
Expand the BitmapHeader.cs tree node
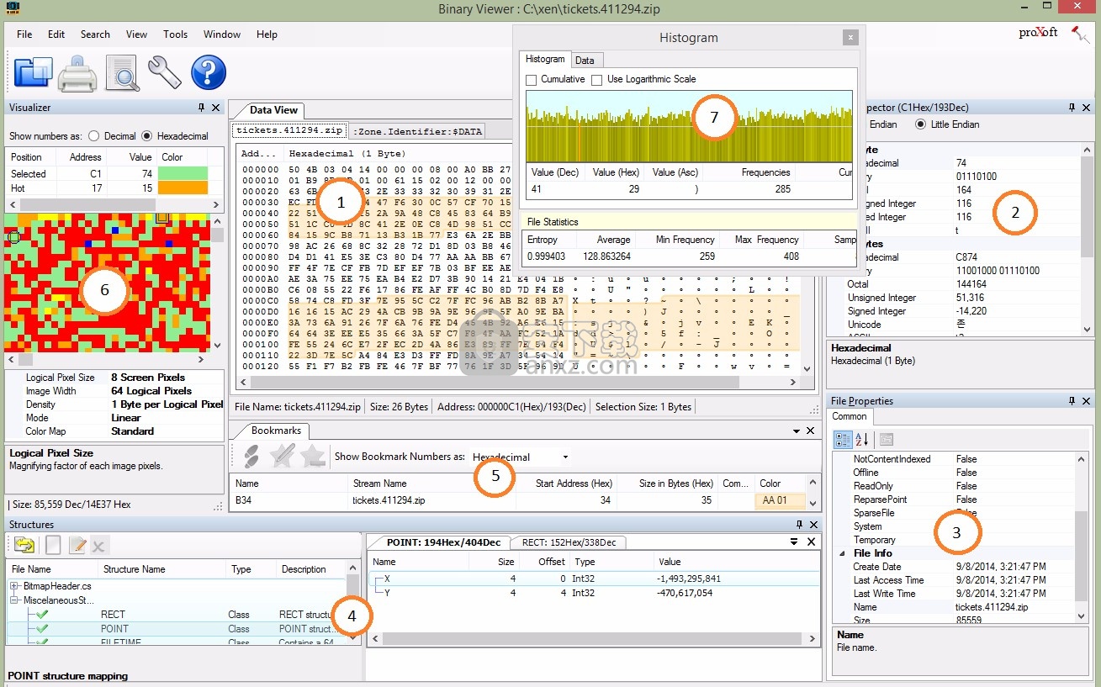pos(14,585)
